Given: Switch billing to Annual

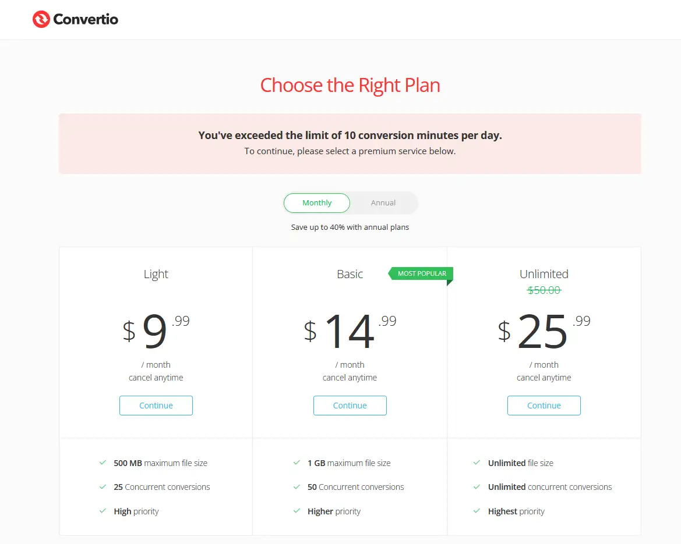Looking at the screenshot, I should point(383,203).
